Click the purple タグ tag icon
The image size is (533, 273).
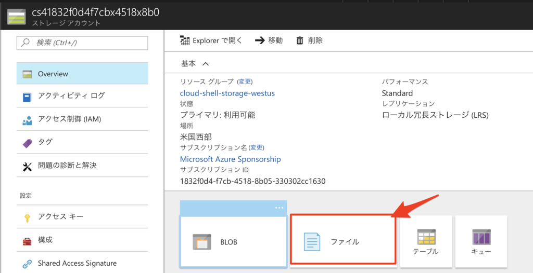tap(27, 143)
